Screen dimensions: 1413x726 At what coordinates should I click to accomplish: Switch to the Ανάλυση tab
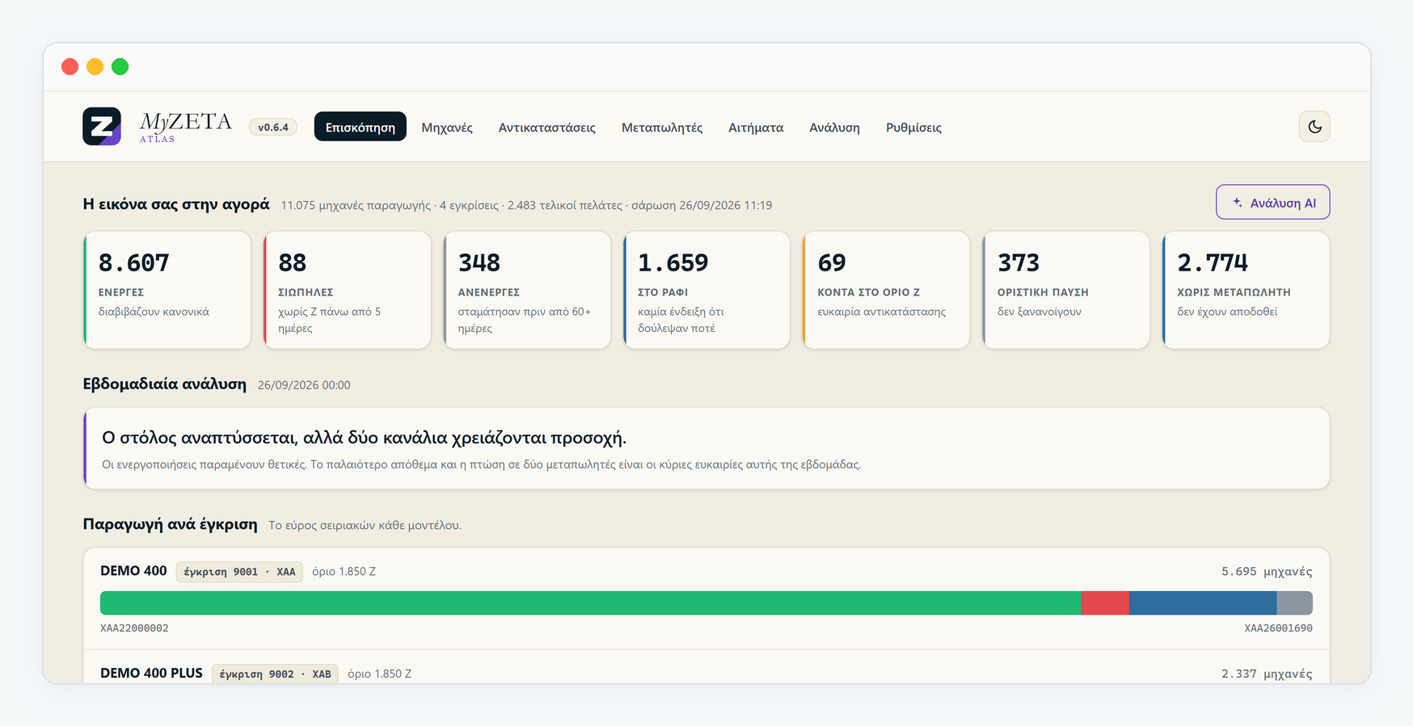[x=835, y=127]
